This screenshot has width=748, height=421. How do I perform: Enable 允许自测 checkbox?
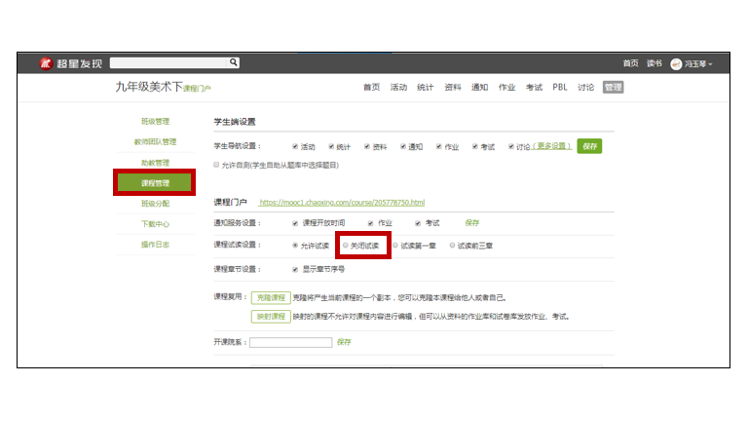[216, 165]
